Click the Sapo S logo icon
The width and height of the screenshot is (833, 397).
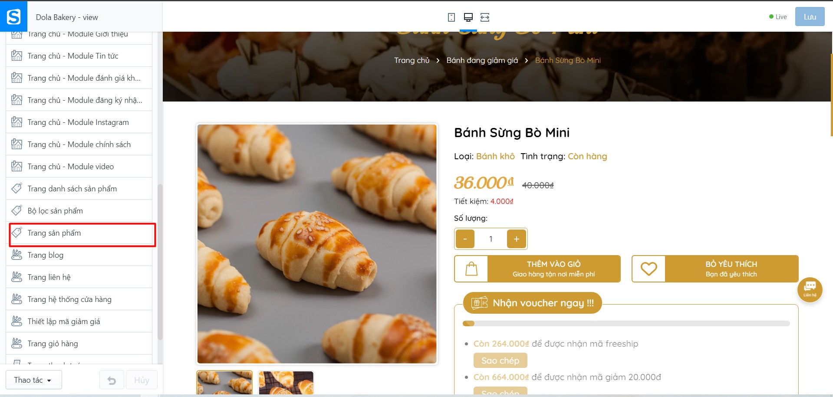(x=13, y=16)
